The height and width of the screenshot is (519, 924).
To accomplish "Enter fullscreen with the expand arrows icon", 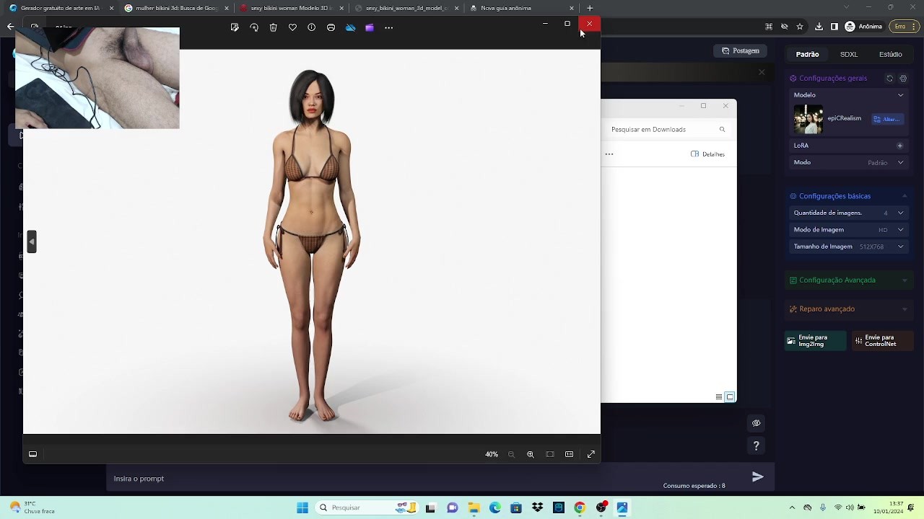I will coord(591,454).
